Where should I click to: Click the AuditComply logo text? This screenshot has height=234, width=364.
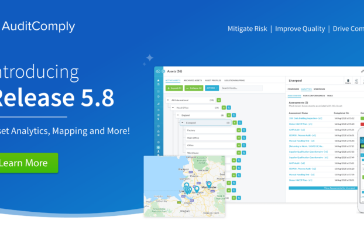tap(38, 26)
